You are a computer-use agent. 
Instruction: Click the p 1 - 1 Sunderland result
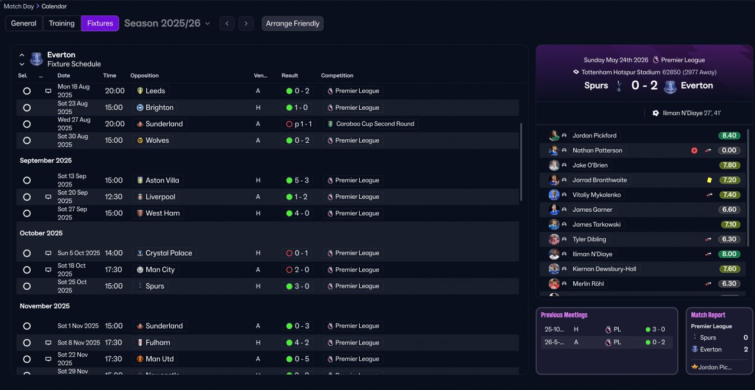point(299,124)
